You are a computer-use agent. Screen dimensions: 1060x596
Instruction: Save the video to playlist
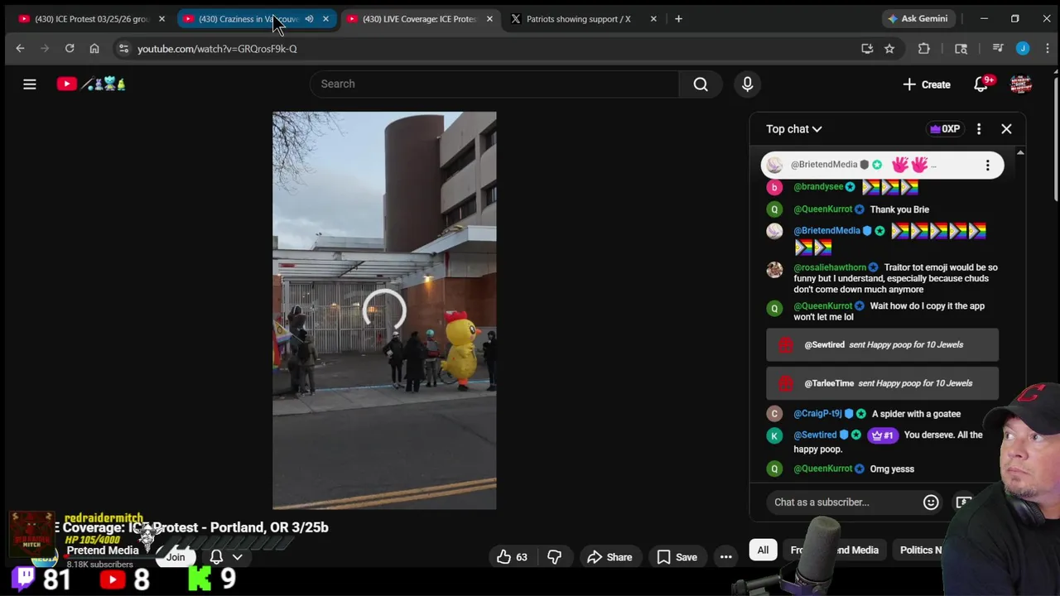click(677, 557)
